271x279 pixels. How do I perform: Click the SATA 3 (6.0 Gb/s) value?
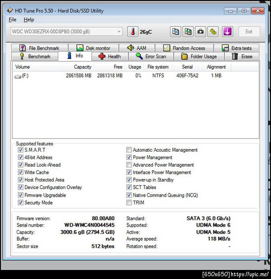point(209,219)
